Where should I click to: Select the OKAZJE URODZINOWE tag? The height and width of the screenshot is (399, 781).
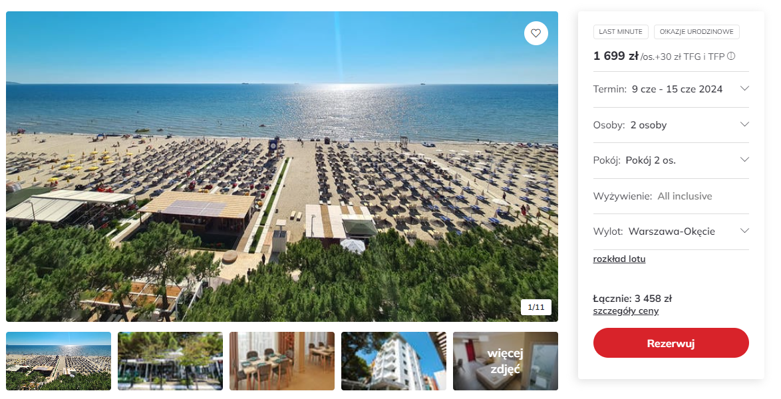tap(697, 32)
